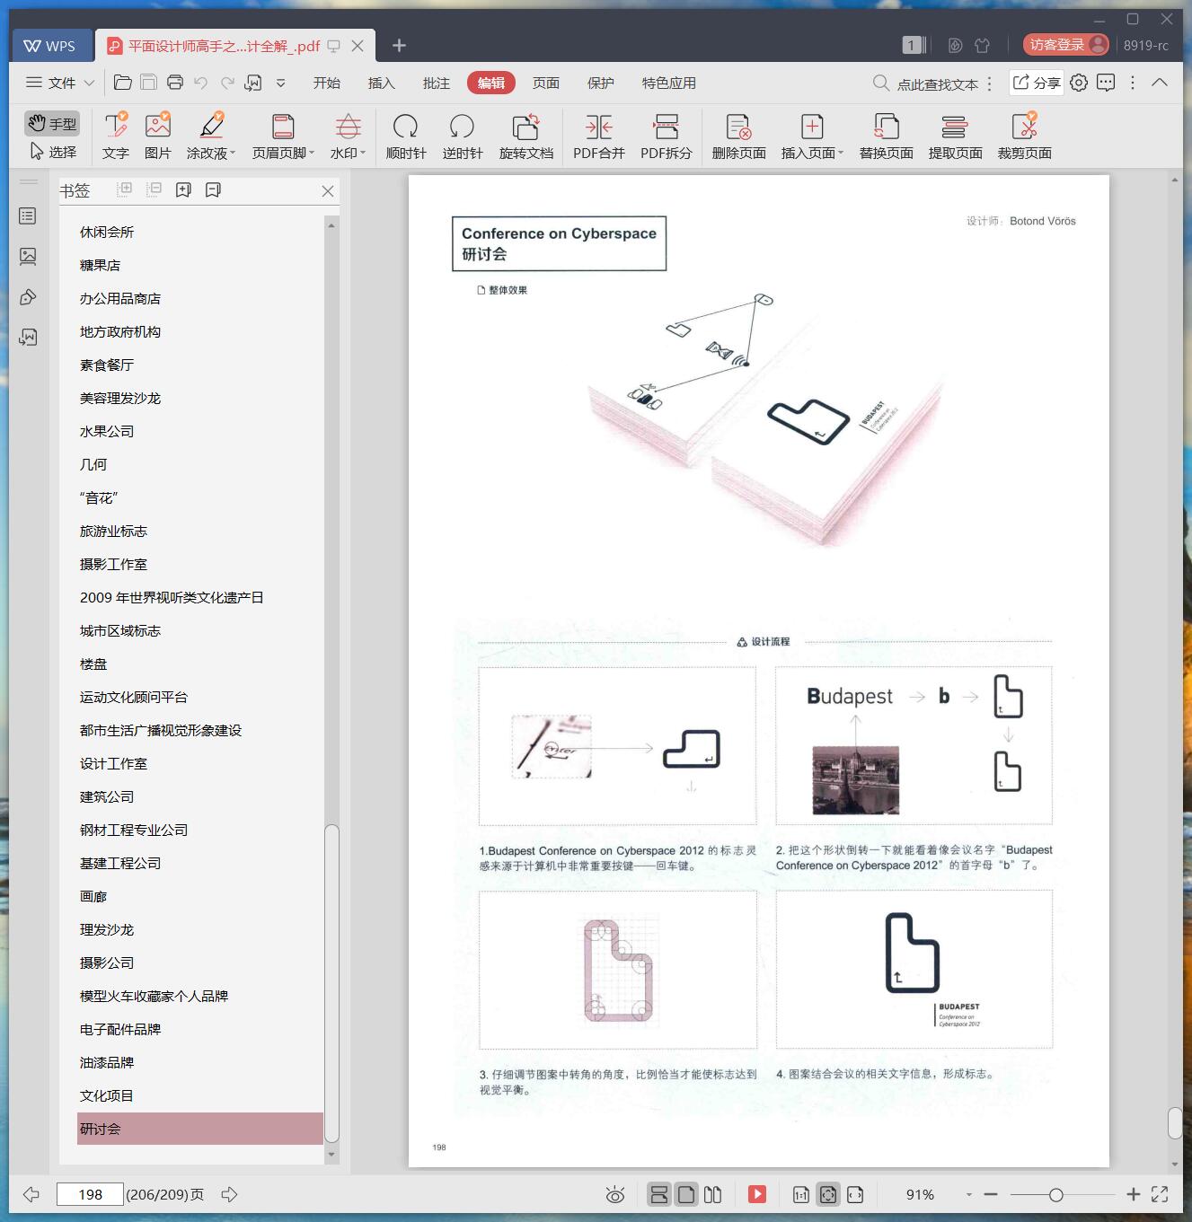Start slideshow play button

coord(757,1194)
